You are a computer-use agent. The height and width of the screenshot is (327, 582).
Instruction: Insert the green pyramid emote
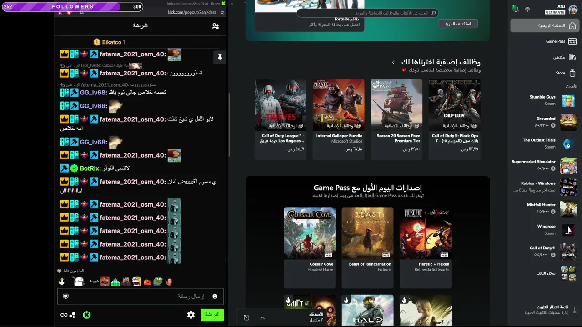tap(115, 282)
